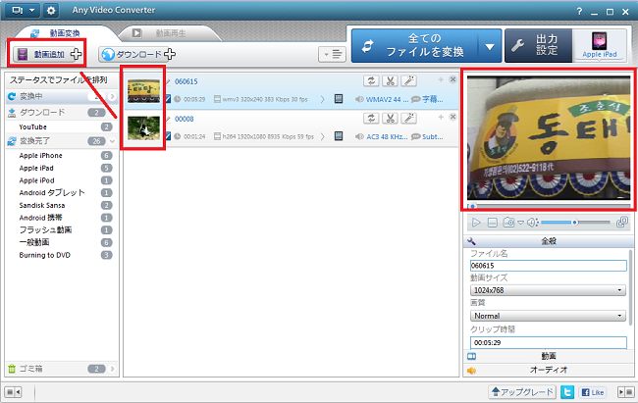This screenshot has height=403, width=638.
Task: Click scissors clip icon for 00008
Action: coord(390,119)
